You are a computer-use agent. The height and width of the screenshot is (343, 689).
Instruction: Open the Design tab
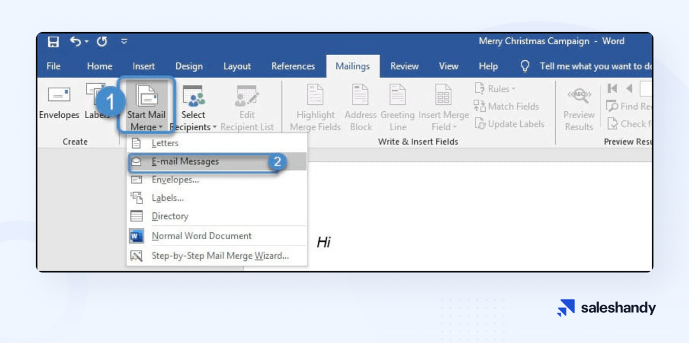point(189,67)
